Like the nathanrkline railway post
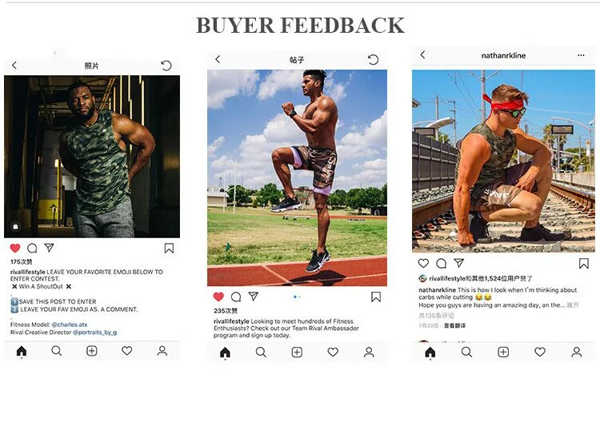This screenshot has height=430, width=600. 423,263
